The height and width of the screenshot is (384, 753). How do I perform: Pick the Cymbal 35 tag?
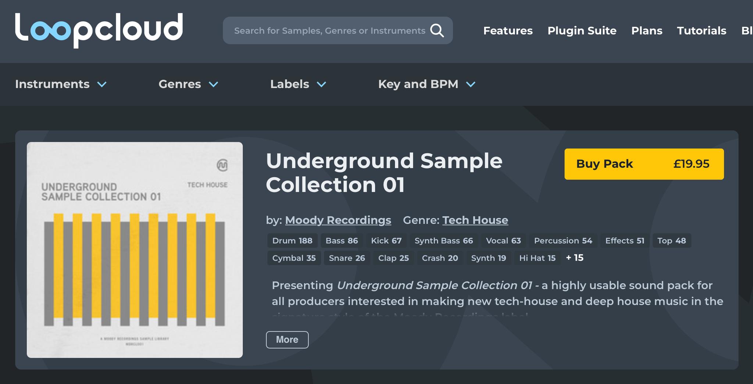[294, 258]
